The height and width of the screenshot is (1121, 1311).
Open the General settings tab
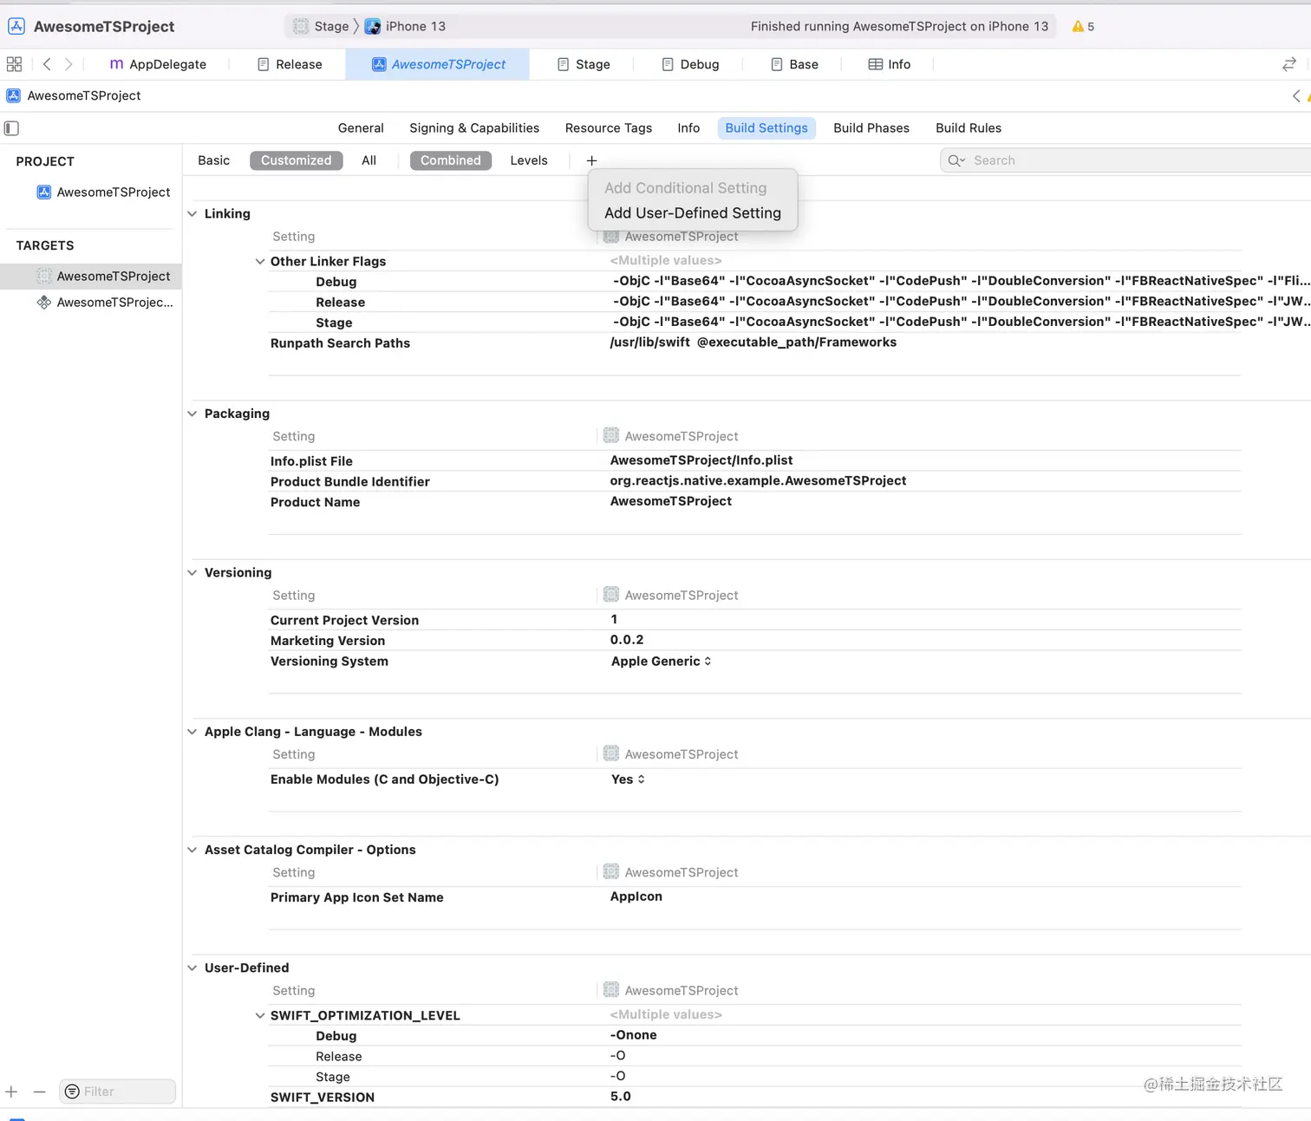point(361,128)
